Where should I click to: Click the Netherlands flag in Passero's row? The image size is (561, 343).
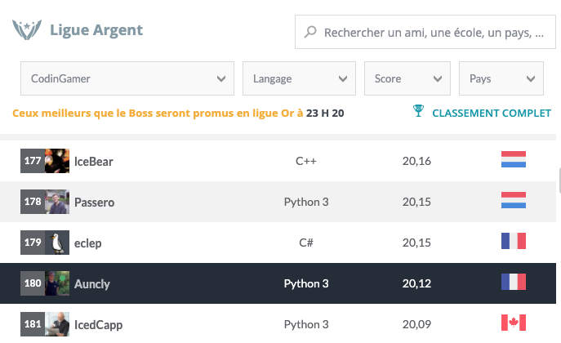pyautogui.click(x=514, y=200)
